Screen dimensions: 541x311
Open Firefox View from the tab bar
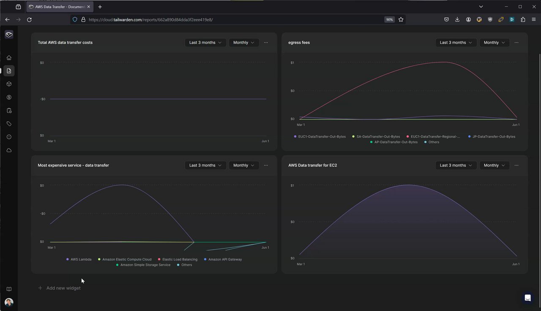(x=18, y=7)
